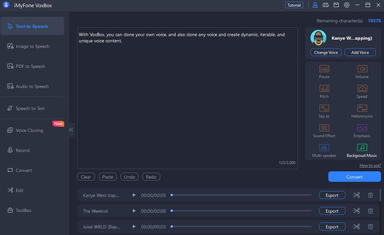The width and height of the screenshot is (384, 235).
Task: Open the mail feedback icon
Action: coord(336,5)
